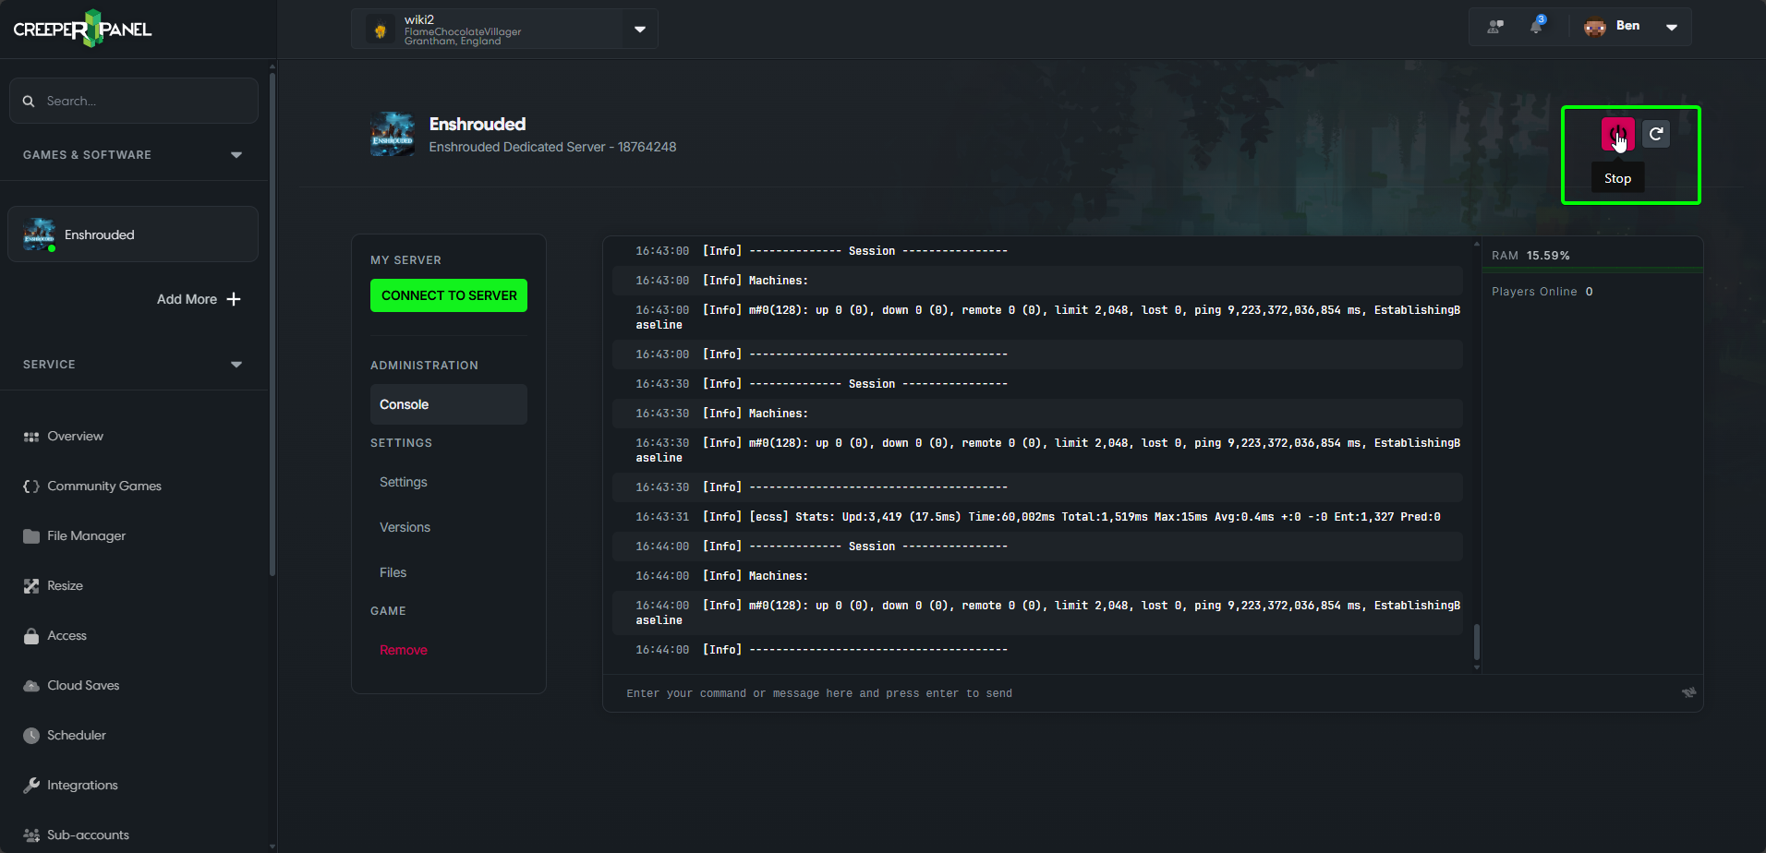Click the FlameChocolateVillager owner text
Viewport: 1766px width, 853px height.
[463, 31]
